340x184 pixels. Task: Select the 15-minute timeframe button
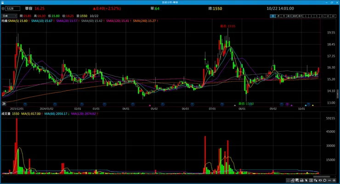323,16
